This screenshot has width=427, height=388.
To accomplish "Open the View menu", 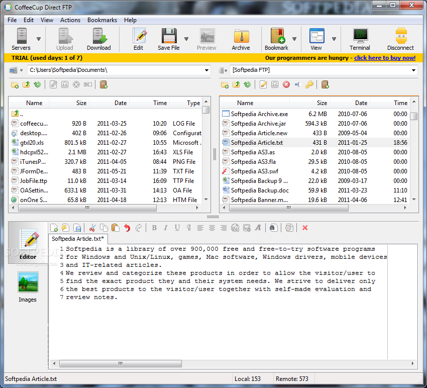I will point(47,20).
